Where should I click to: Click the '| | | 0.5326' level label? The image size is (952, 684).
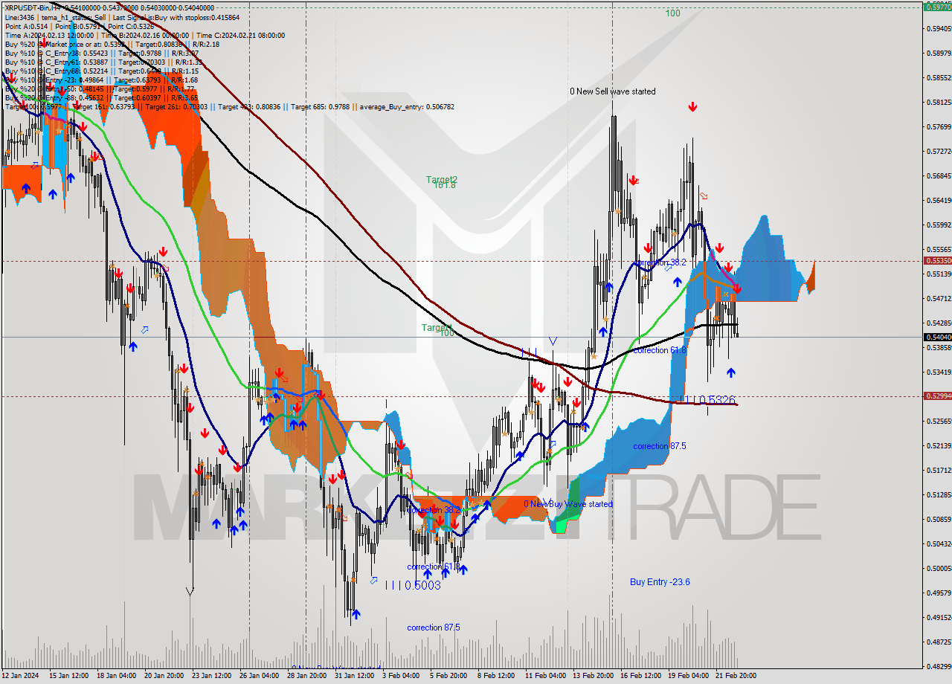pos(707,400)
